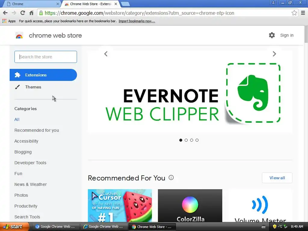
Task: Choose the Blogging category
Action: [x=23, y=152]
